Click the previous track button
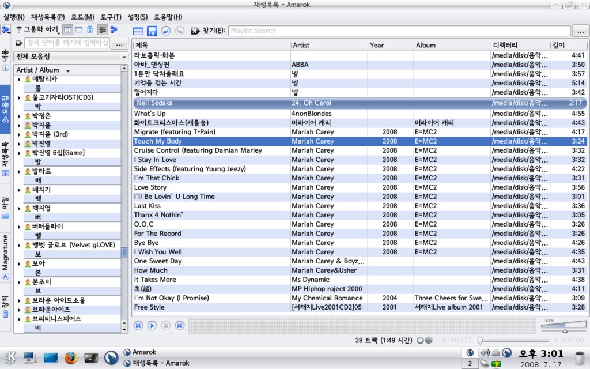The height and width of the screenshot is (369, 590). click(138, 325)
